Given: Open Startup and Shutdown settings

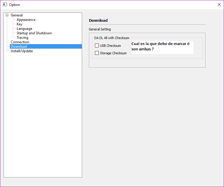Looking at the screenshot, I should tap(34, 33).
